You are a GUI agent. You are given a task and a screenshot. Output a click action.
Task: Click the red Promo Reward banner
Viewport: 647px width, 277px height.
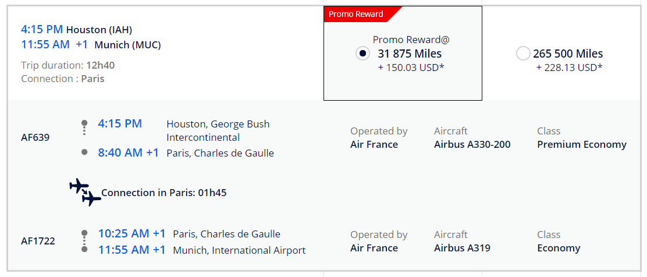(x=357, y=14)
